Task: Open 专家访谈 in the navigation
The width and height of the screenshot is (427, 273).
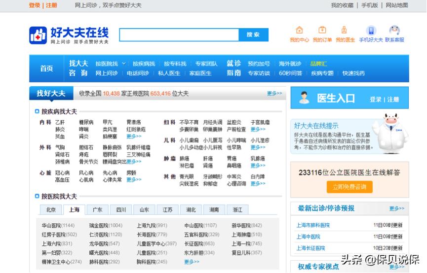Action: pos(259,73)
